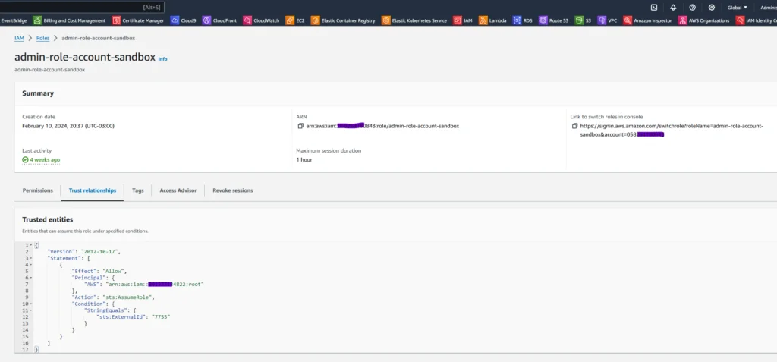Switch to the Access Advisor tab
The height and width of the screenshot is (362, 777).
pos(178,190)
